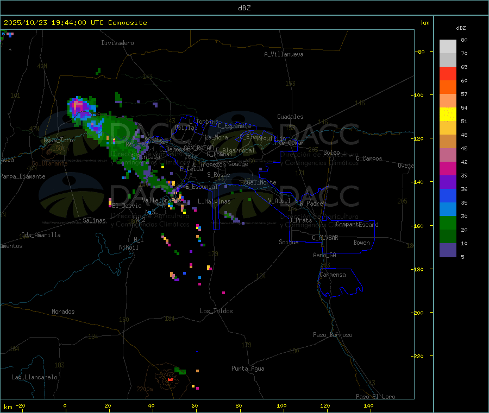
Task: Select the 'Divisadero' map label
Action: [x=117, y=43]
